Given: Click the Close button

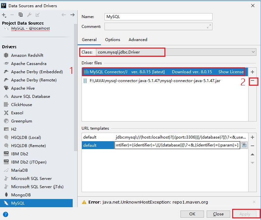Looking at the screenshot, I should click(x=218, y=214).
